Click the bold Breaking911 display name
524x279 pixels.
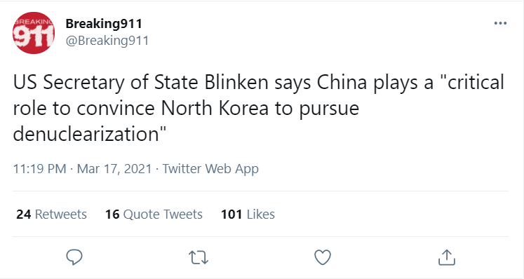click(104, 24)
